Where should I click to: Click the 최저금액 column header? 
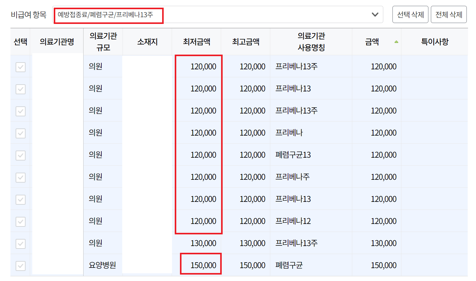click(197, 42)
